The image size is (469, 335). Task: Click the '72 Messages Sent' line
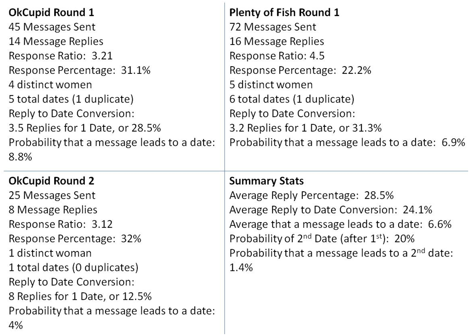(x=273, y=27)
